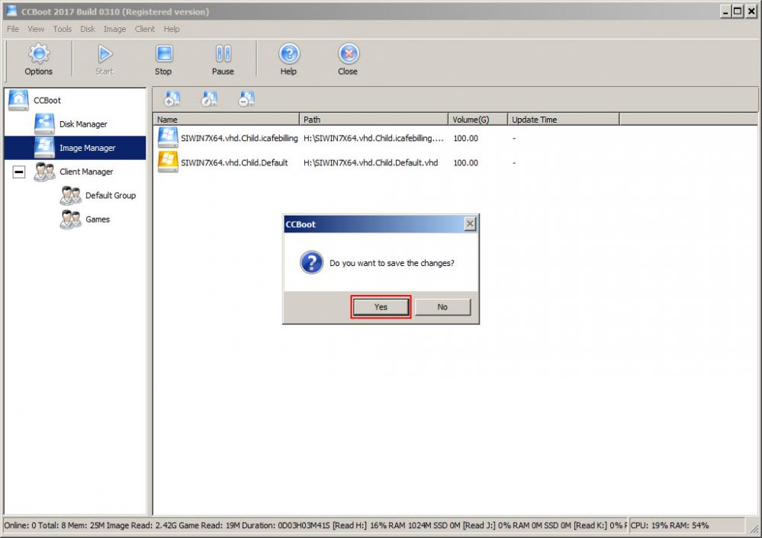Open the Help menu in menu bar
The image size is (762, 538).
[x=172, y=29]
